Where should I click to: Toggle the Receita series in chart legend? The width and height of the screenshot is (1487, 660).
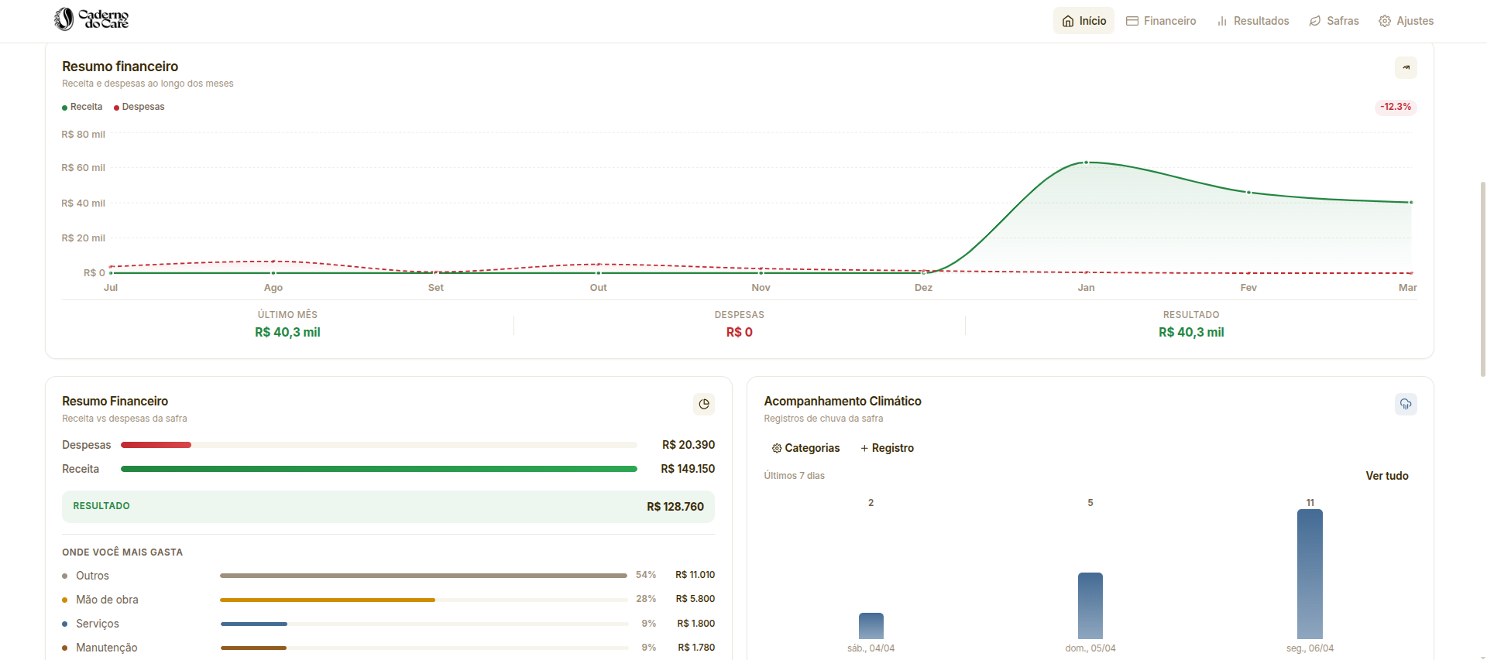coord(82,107)
